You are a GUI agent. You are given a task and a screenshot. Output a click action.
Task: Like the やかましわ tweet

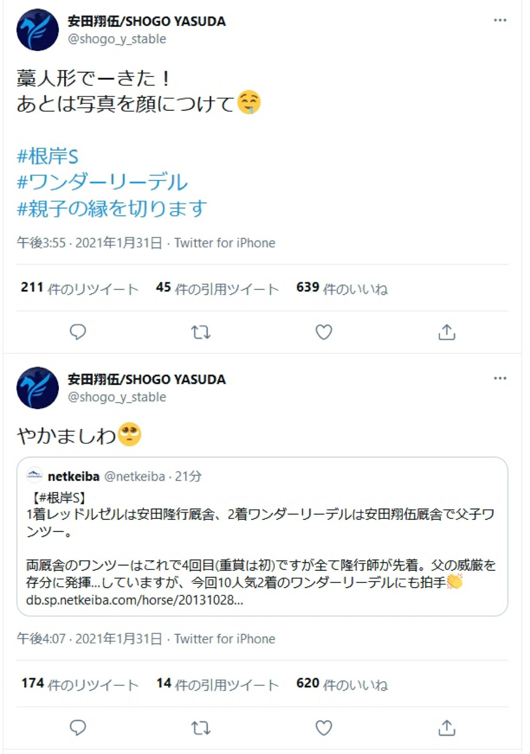(x=324, y=728)
